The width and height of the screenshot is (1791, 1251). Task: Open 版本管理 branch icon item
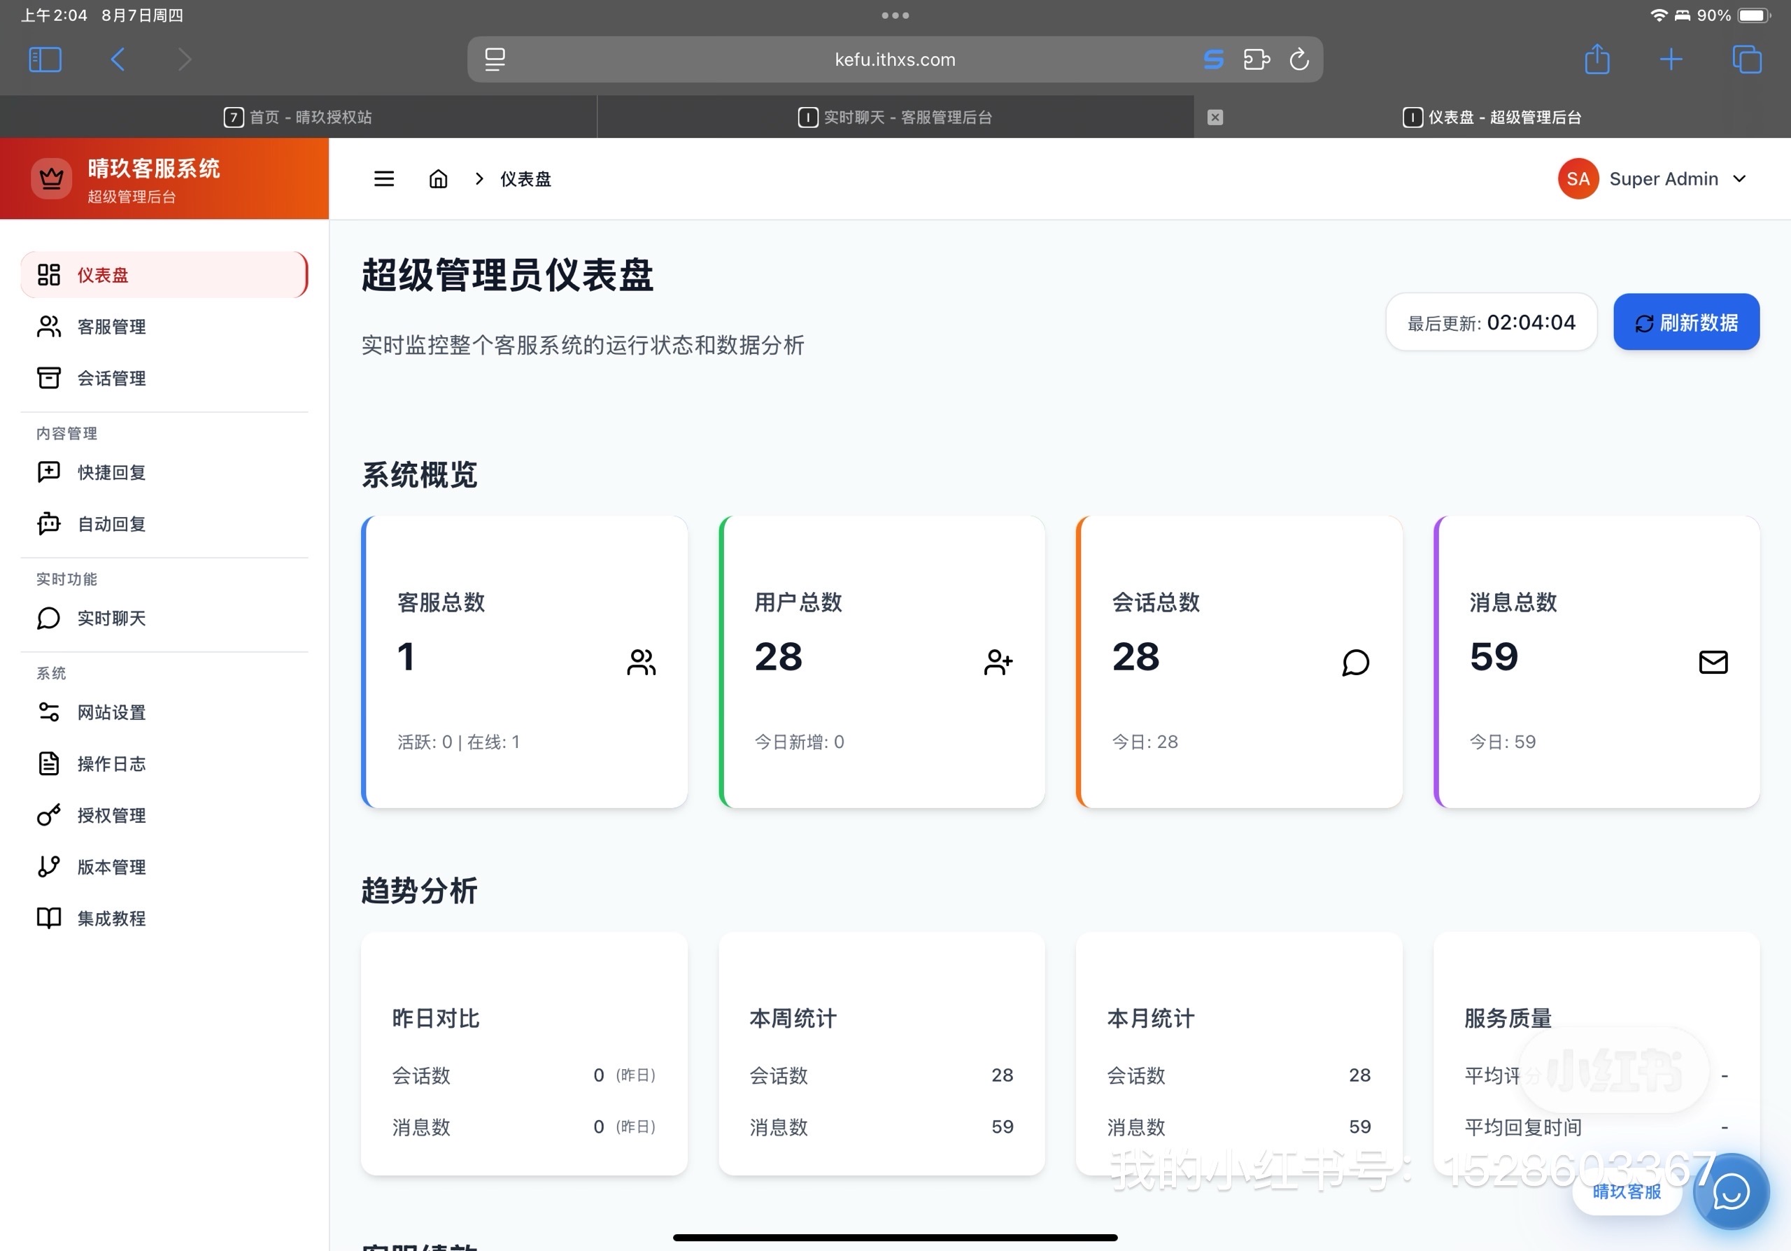(x=111, y=866)
